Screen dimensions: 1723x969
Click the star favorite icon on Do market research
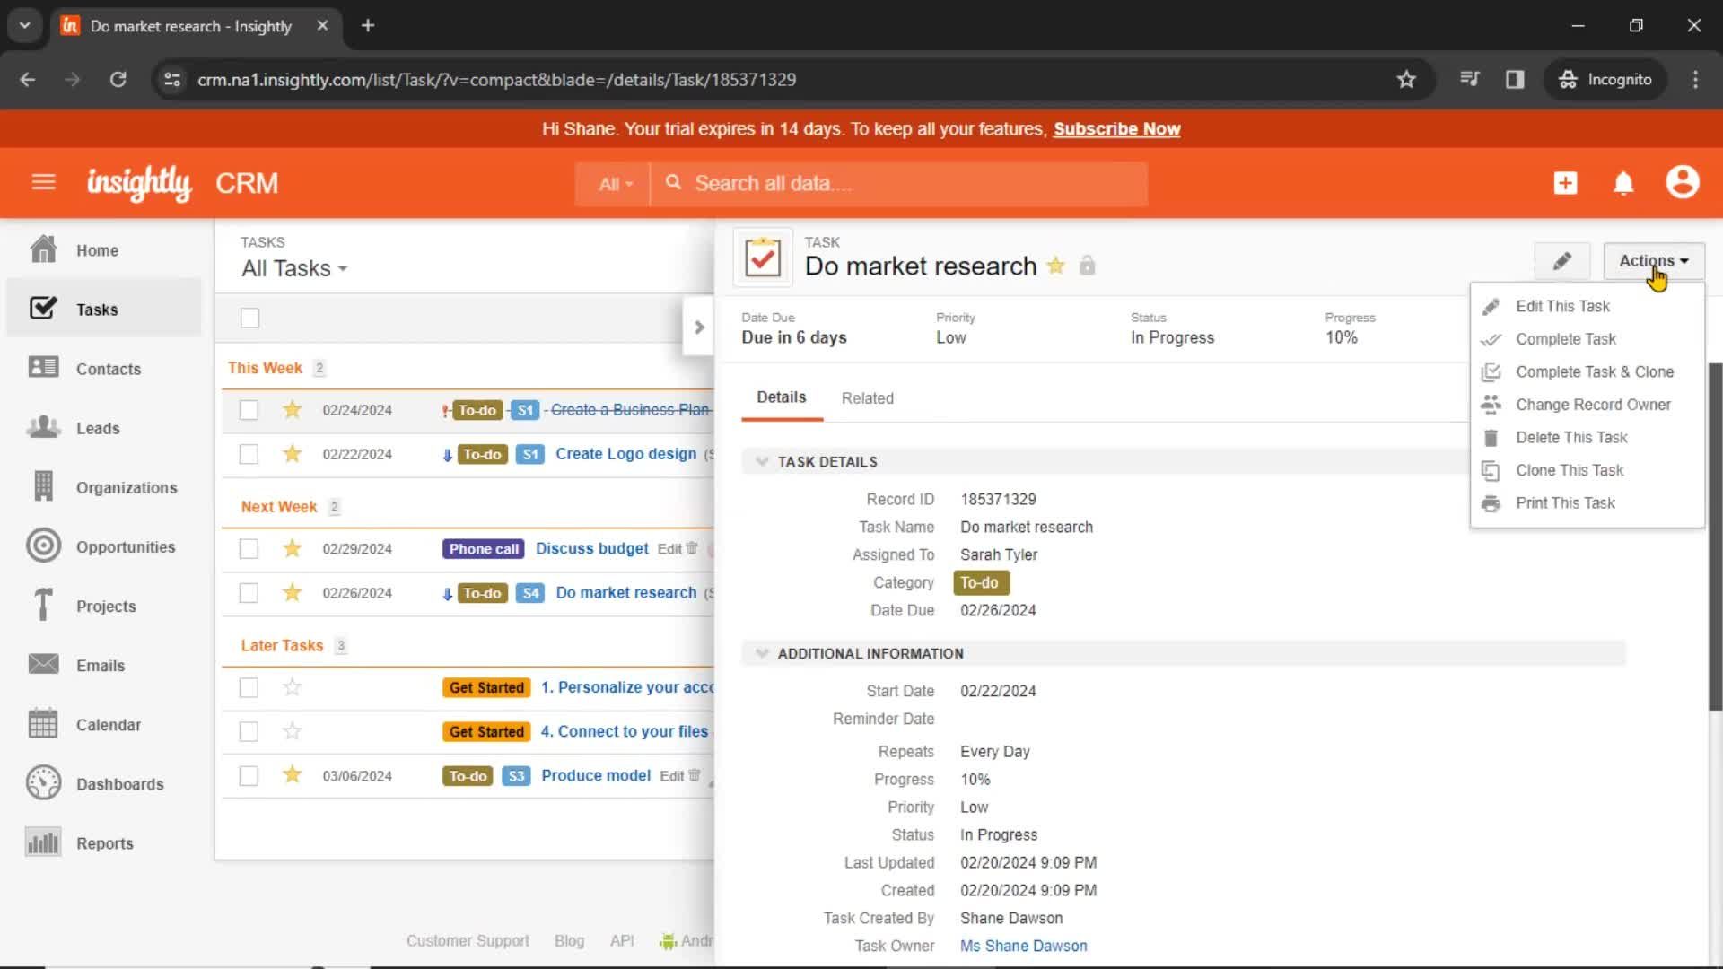click(1055, 265)
